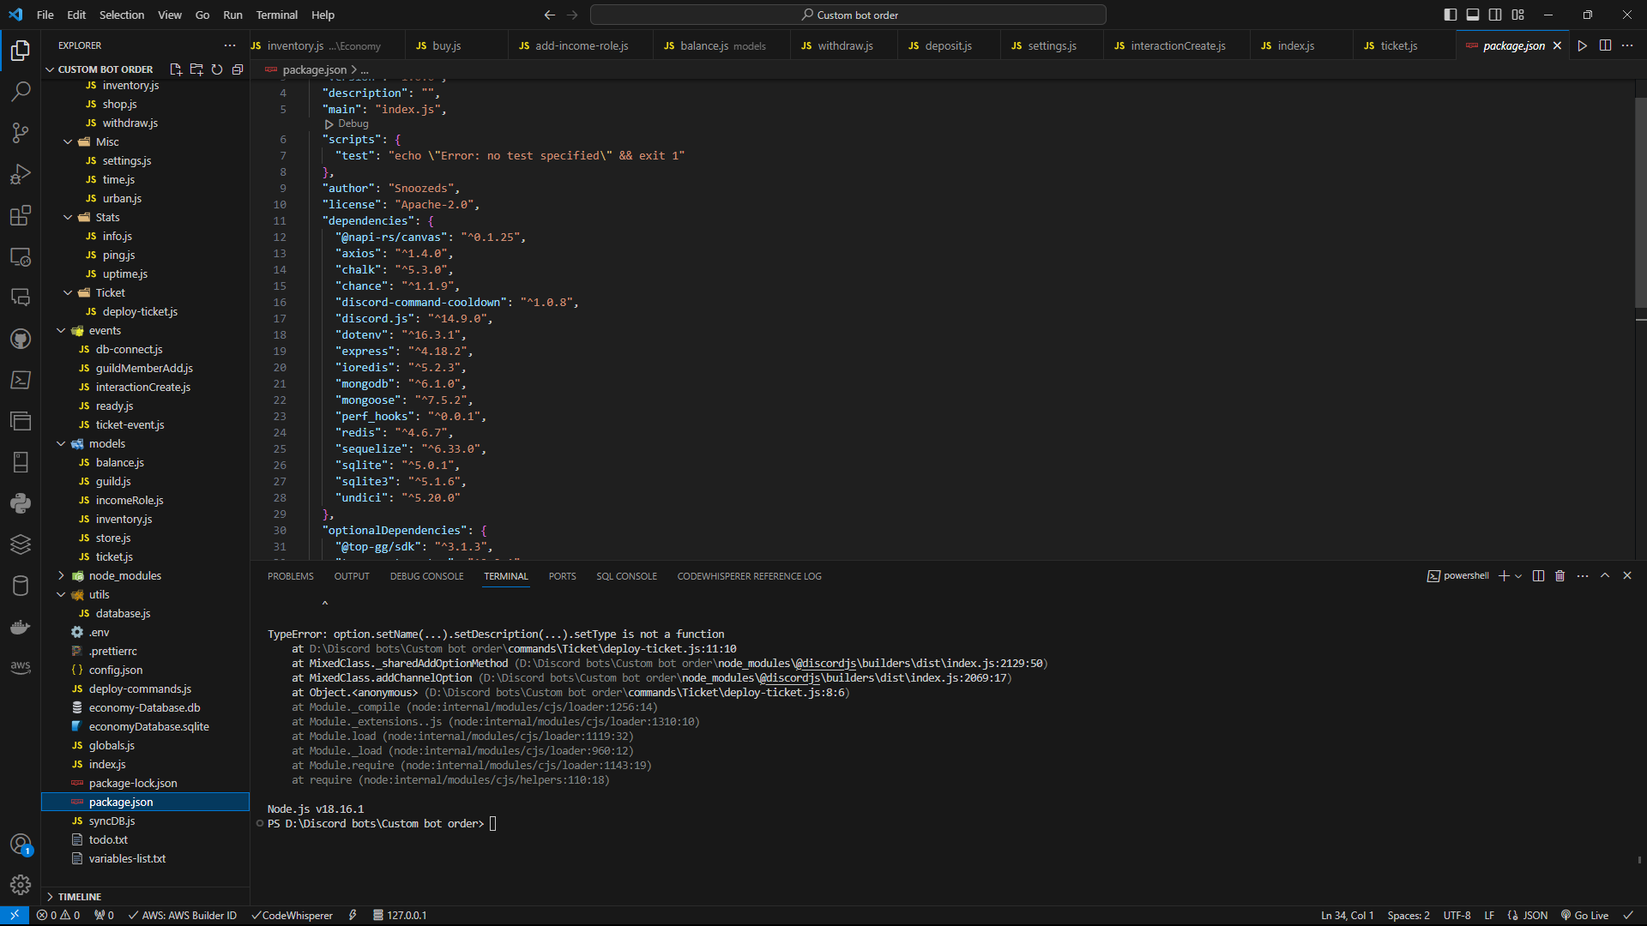Click the Ln 34, Col 1 position indicator
Screen dimensions: 1647x926
click(x=1347, y=915)
